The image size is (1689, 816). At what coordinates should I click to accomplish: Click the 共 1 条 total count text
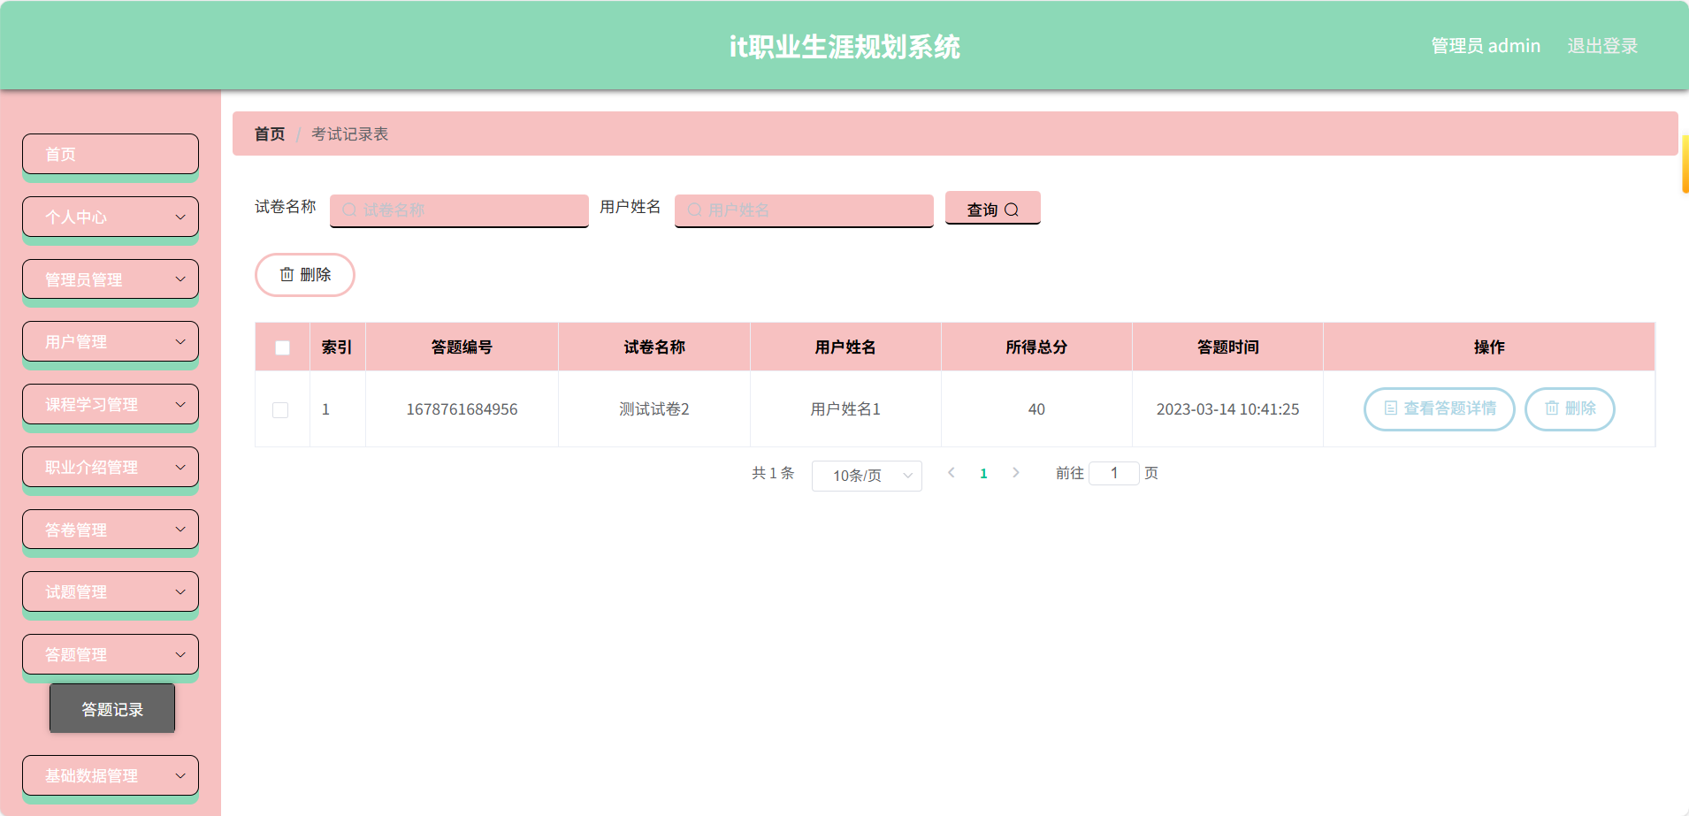tap(773, 473)
